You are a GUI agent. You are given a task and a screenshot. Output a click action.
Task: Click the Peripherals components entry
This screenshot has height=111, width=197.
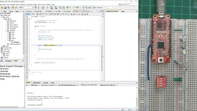pos(5,74)
